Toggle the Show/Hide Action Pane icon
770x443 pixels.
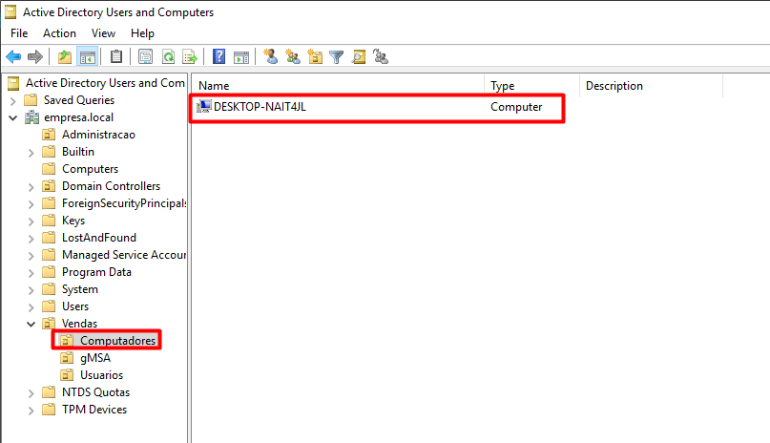pyautogui.click(x=241, y=57)
